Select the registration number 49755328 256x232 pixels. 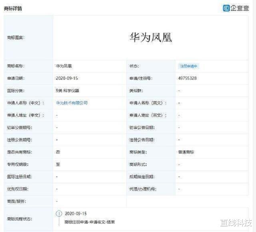pos(188,78)
